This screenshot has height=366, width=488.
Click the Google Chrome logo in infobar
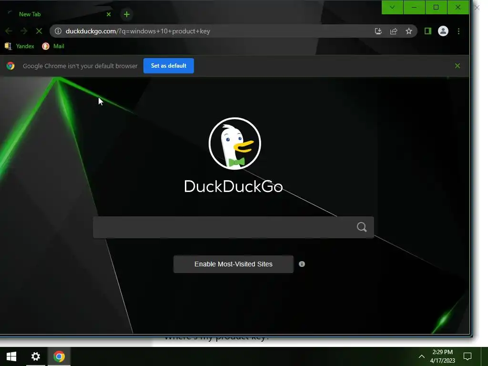[10, 66]
